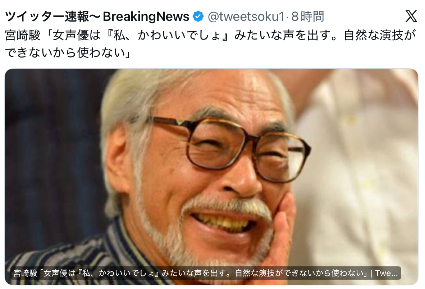Click the 『私、かわいいでしょ』 quote in tweet
Image resolution: width=425 pixels, height=289 pixels.
tap(169, 36)
